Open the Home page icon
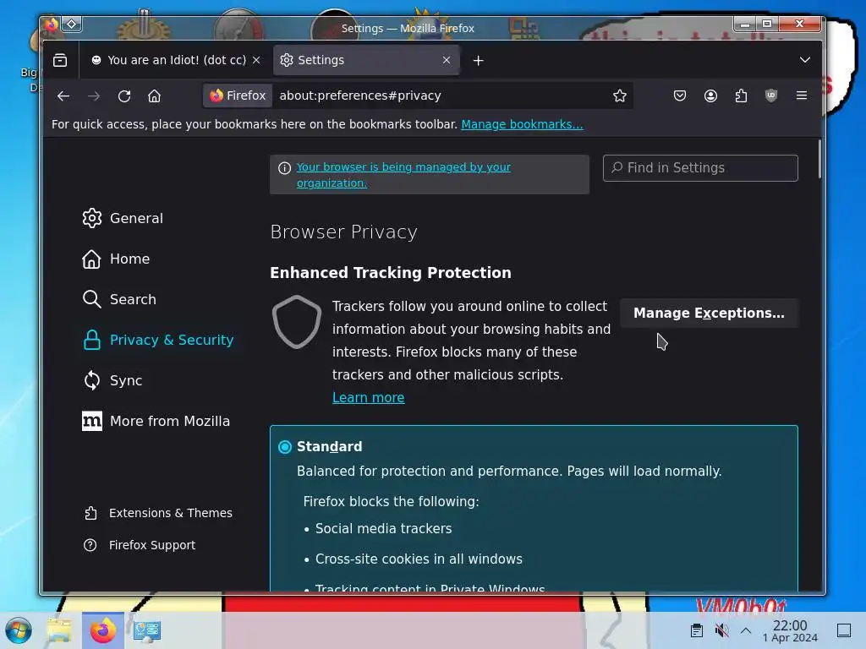Viewport: 866px width, 649px height. pyautogui.click(x=155, y=96)
